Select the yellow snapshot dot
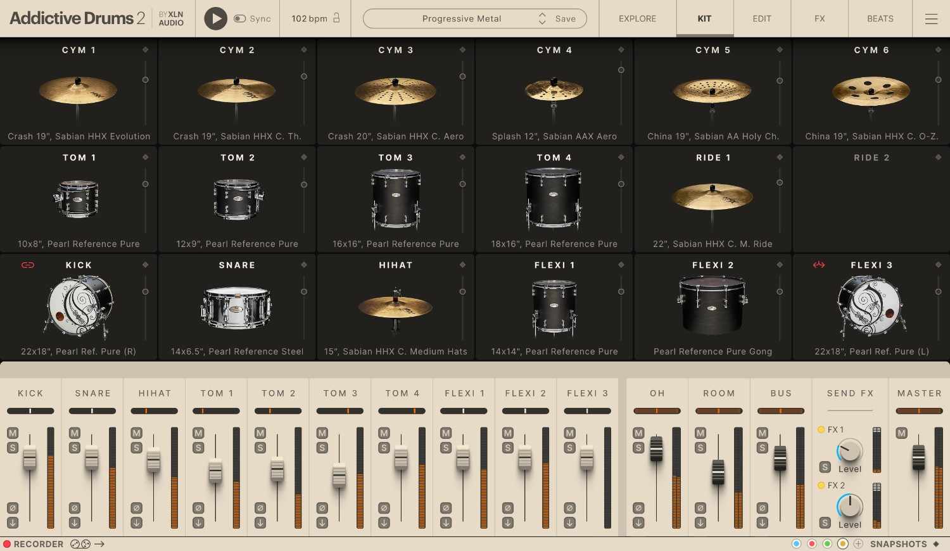Image resolution: width=950 pixels, height=551 pixels. [x=842, y=544]
